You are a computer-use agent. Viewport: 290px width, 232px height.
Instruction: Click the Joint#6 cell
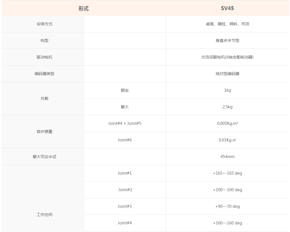click(x=125, y=140)
